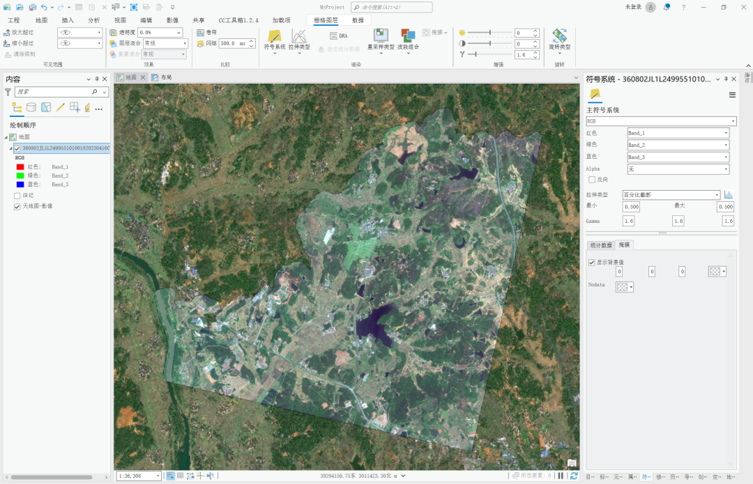This screenshot has width=753, height=484.
Task: Open the 红色 band Band_1 dropdown
Action: 678,133
